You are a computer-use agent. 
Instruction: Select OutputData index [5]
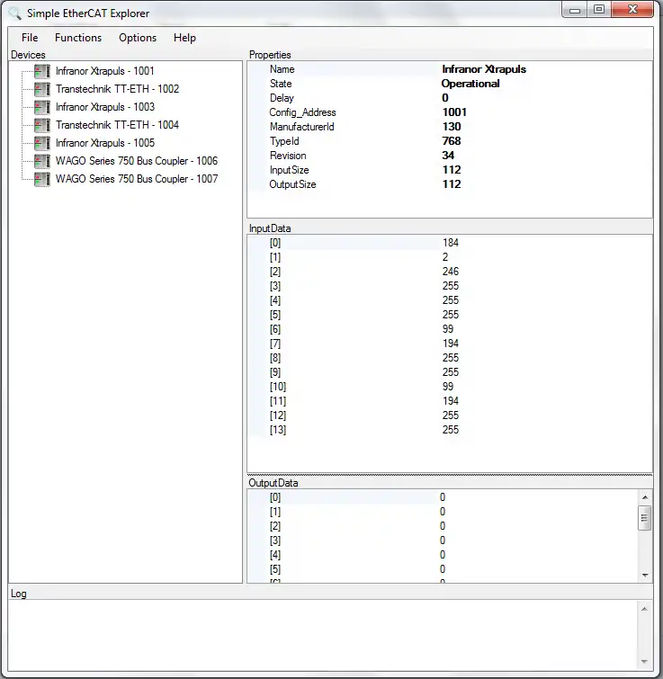click(x=275, y=569)
